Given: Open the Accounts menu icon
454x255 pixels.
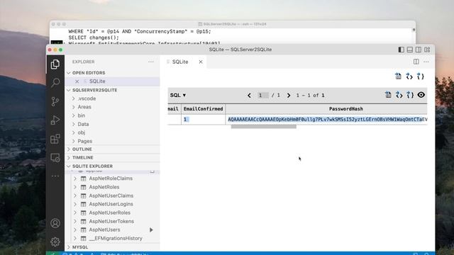Looking at the screenshot, I should click(x=55, y=223).
